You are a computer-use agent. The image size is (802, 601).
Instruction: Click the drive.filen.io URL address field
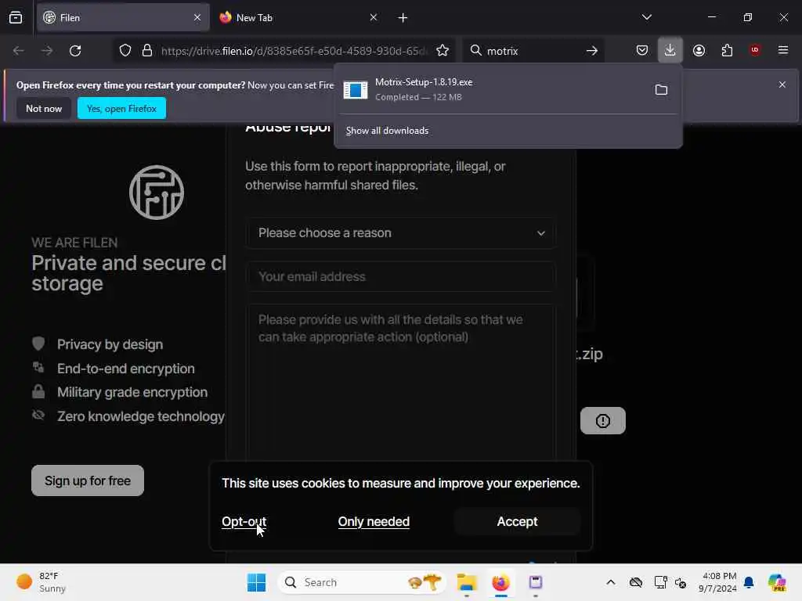[294, 51]
